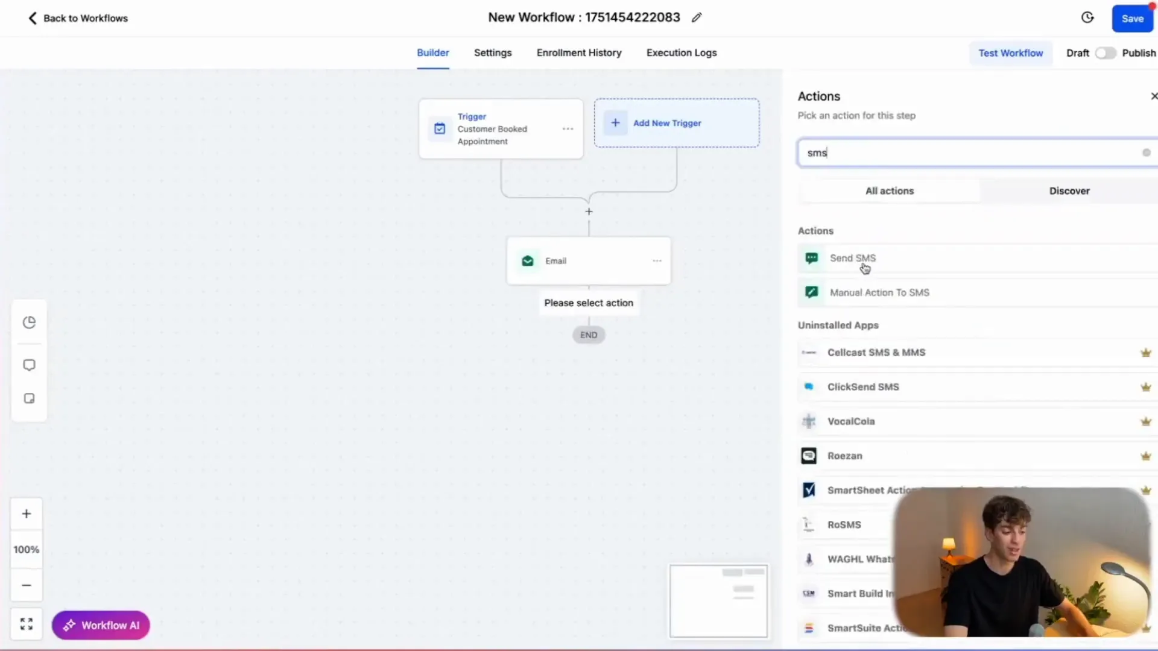This screenshot has width=1158, height=651.
Task: Select the Discover tab
Action: [x=1069, y=190]
